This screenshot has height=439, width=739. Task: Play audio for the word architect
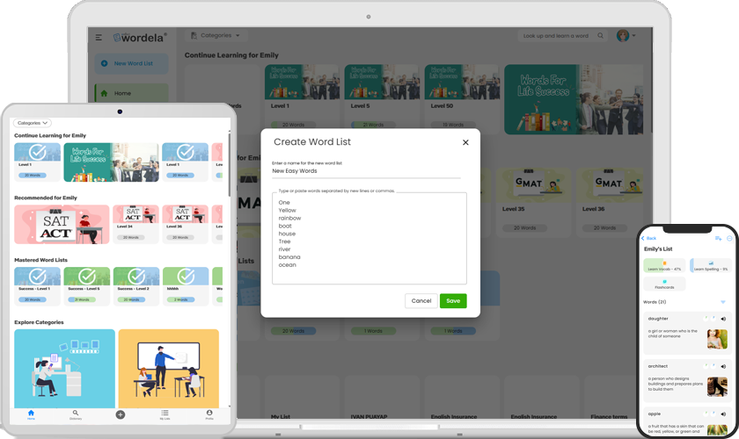(x=723, y=366)
